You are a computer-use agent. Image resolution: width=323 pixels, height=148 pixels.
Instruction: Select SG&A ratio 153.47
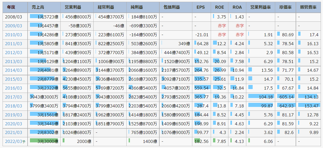coord(311,106)
